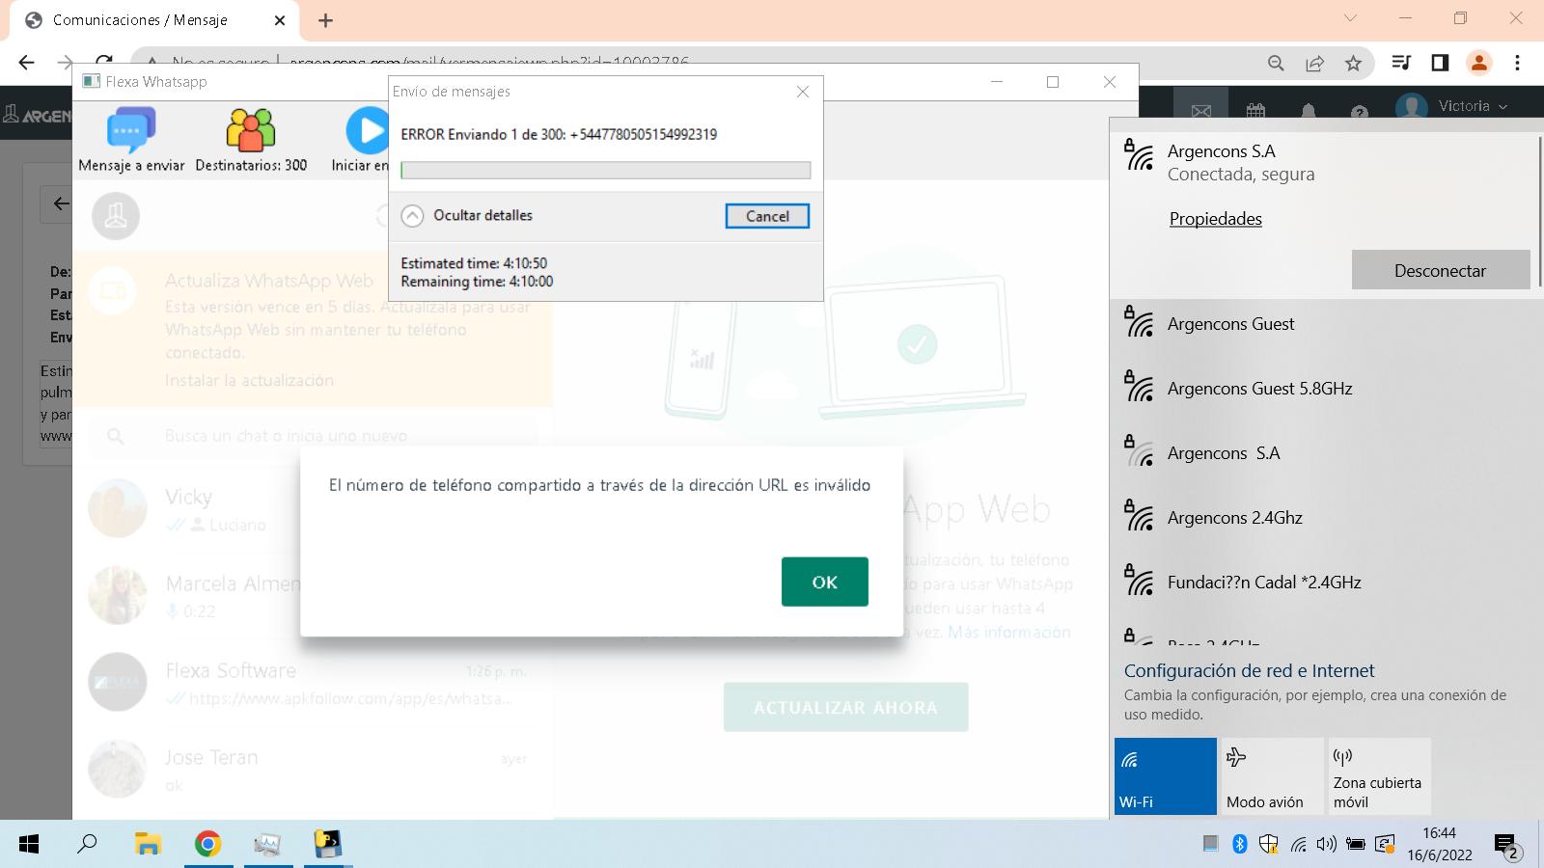Open the Vicky chat

click(313, 508)
